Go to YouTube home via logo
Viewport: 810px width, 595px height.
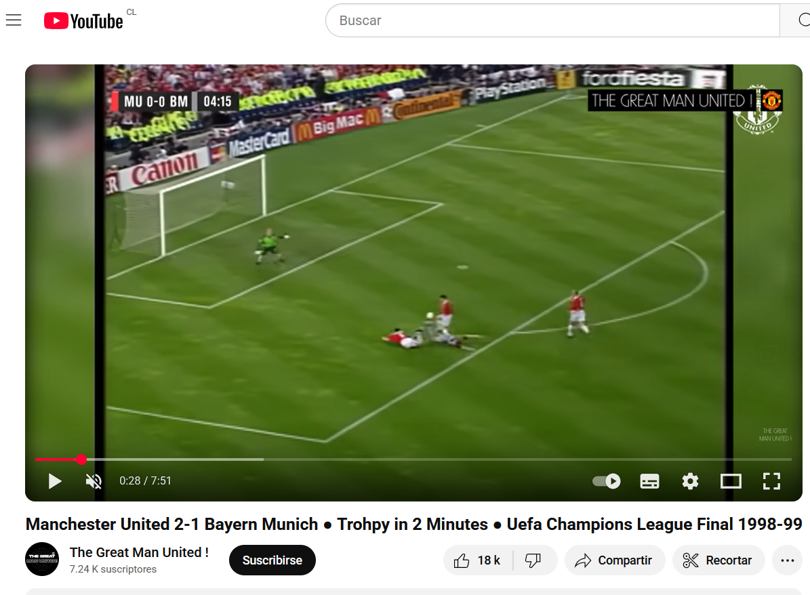tap(83, 20)
